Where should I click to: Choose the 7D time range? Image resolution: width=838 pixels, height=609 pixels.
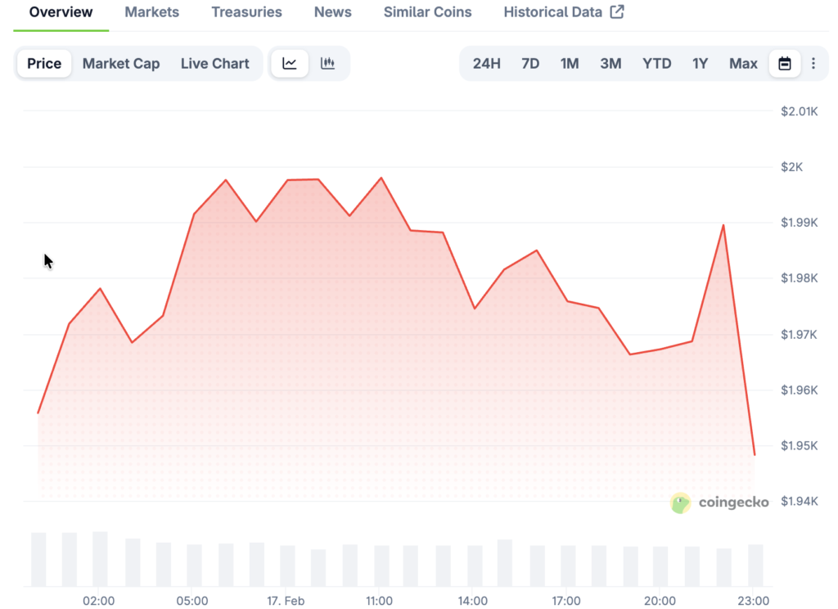coord(530,64)
